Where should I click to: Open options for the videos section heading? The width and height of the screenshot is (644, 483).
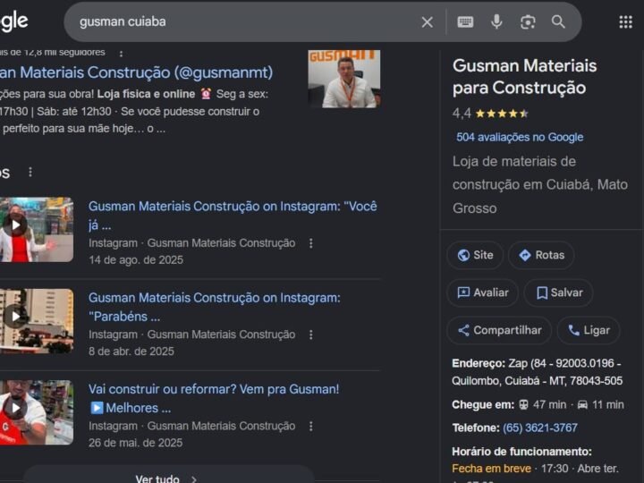[x=30, y=172]
